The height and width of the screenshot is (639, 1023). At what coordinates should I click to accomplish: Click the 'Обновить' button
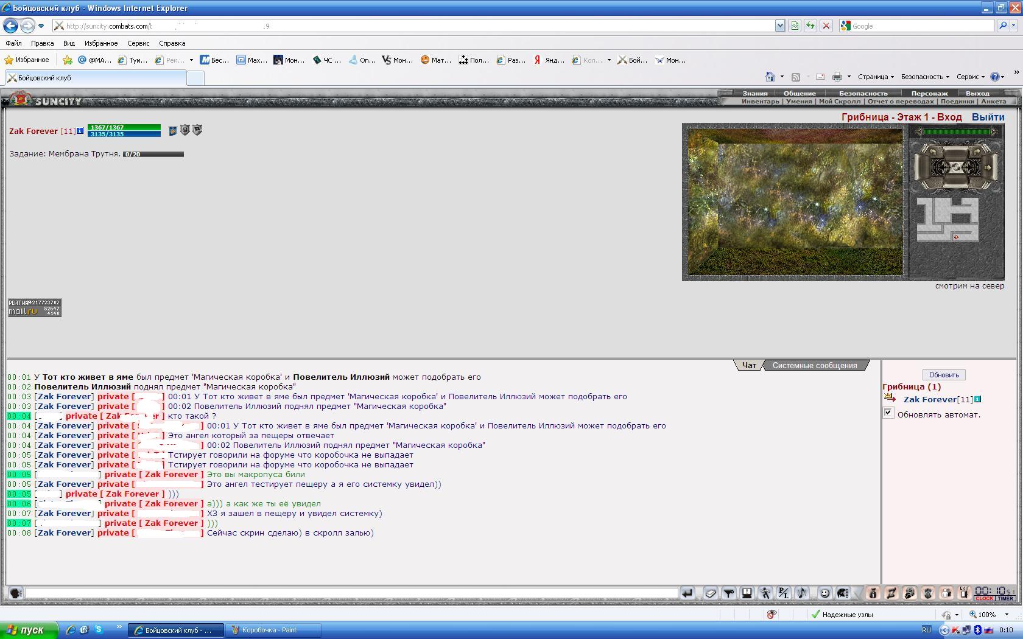click(944, 375)
